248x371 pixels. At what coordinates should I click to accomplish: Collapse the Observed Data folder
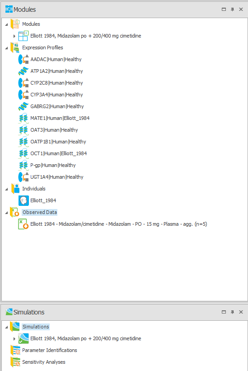(x=6, y=213)
